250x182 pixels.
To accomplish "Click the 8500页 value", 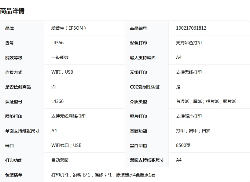I will pyautogui.click(x=183, y=145).
